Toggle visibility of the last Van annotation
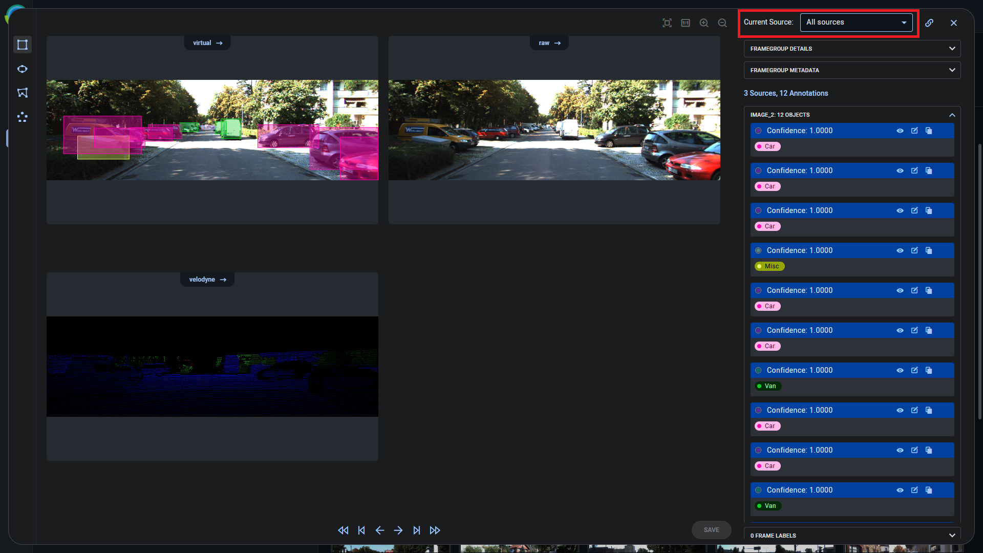The width and height of the screenshot is (983, 553). click(900, 490)
